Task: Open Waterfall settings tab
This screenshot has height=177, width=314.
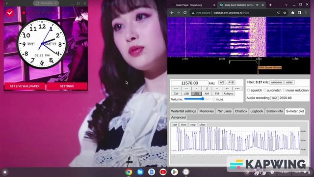Action: tap(183, 111)
